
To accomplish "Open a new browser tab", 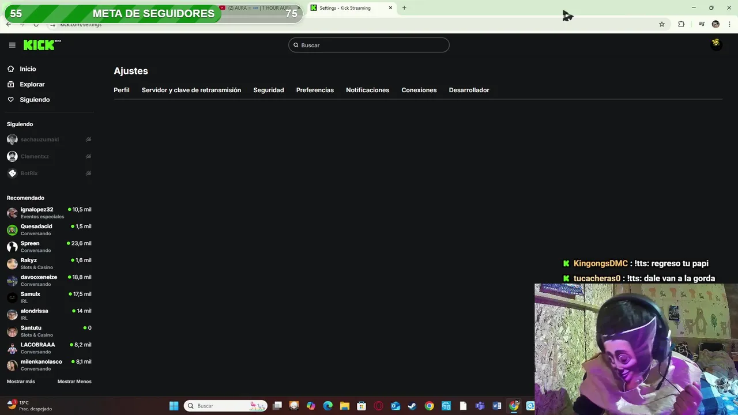I will 404,8.
